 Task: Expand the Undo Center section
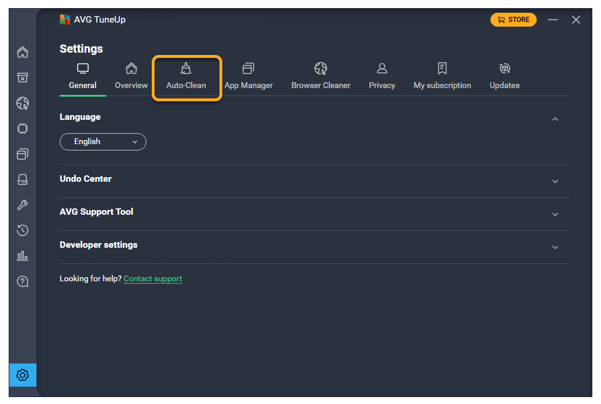[555, 181]
